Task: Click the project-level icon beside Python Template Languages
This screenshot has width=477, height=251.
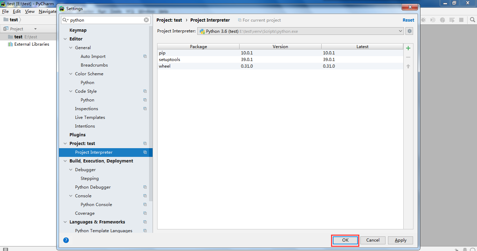Action: [x=145, y=231]
